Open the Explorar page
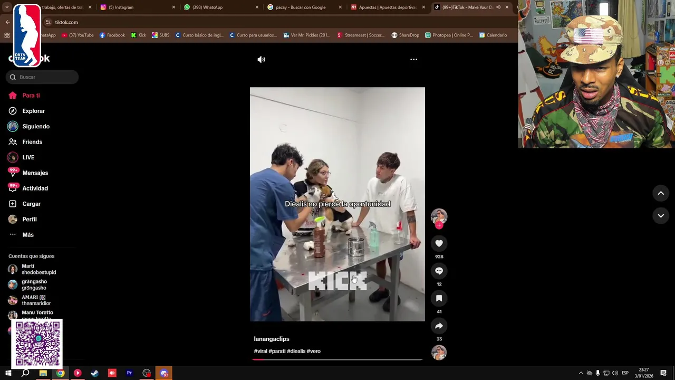675x380 pixels. [x=27, y=111]
